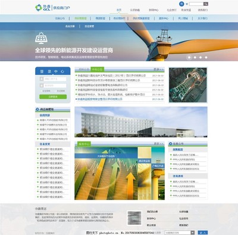Image resolution: width=238 pixels, height=235 pixels.
Task: Switch to the grey inactive announcements tab
Action: 84,69
